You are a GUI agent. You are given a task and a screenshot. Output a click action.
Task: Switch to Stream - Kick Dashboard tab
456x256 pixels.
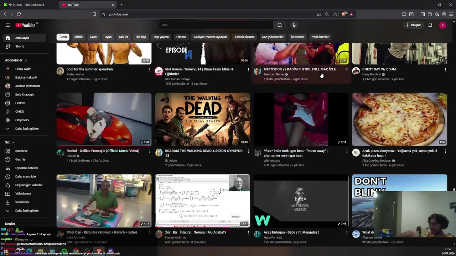(x=28, y=5)
